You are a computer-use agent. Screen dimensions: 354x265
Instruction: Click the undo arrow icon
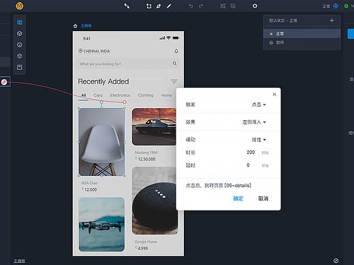click(191, 6)
